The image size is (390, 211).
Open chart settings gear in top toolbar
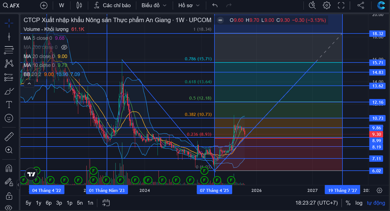[x=327, y=5]
